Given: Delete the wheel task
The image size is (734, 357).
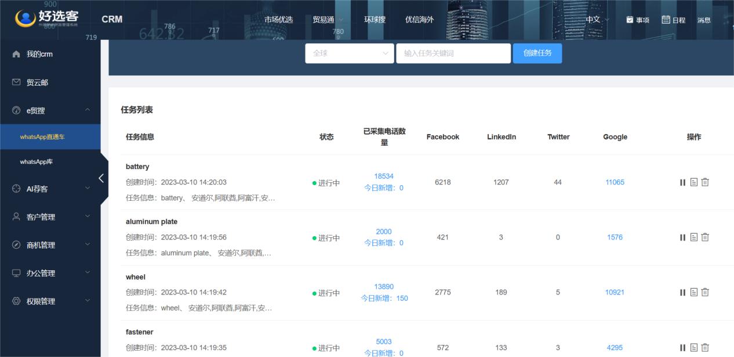Looking at the screenshot, I should click(705, 292).
